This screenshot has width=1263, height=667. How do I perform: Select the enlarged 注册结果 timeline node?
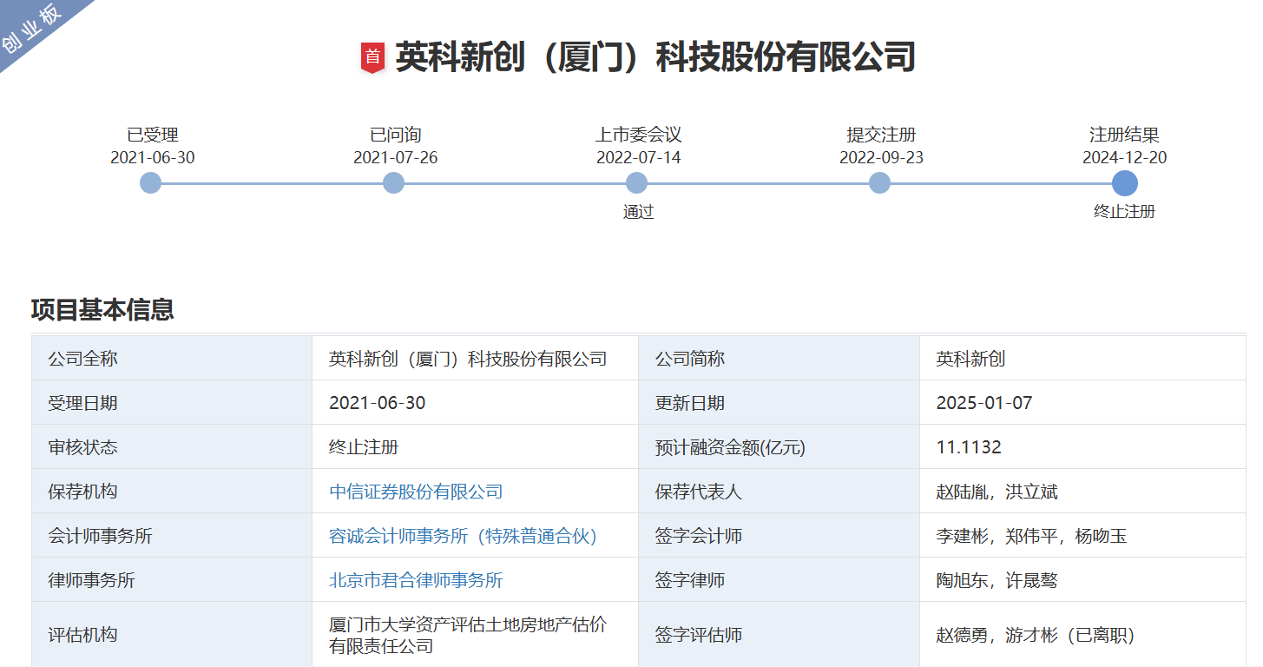(x=1125, y=183)
